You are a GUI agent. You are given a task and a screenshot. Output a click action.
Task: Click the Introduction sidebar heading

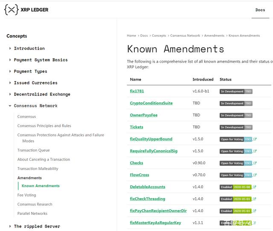pos(29,48)
